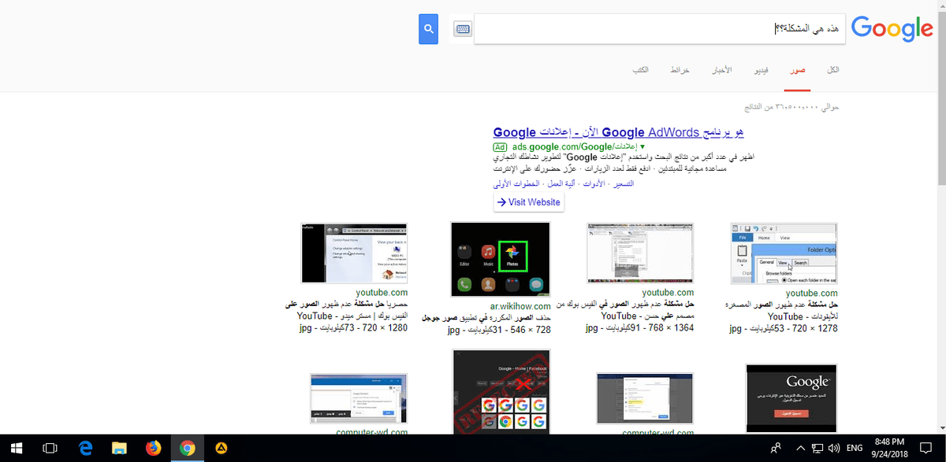946x462 pixels.
Task: Open the الكتب (Books) tab
Action: tap(640, 70)
